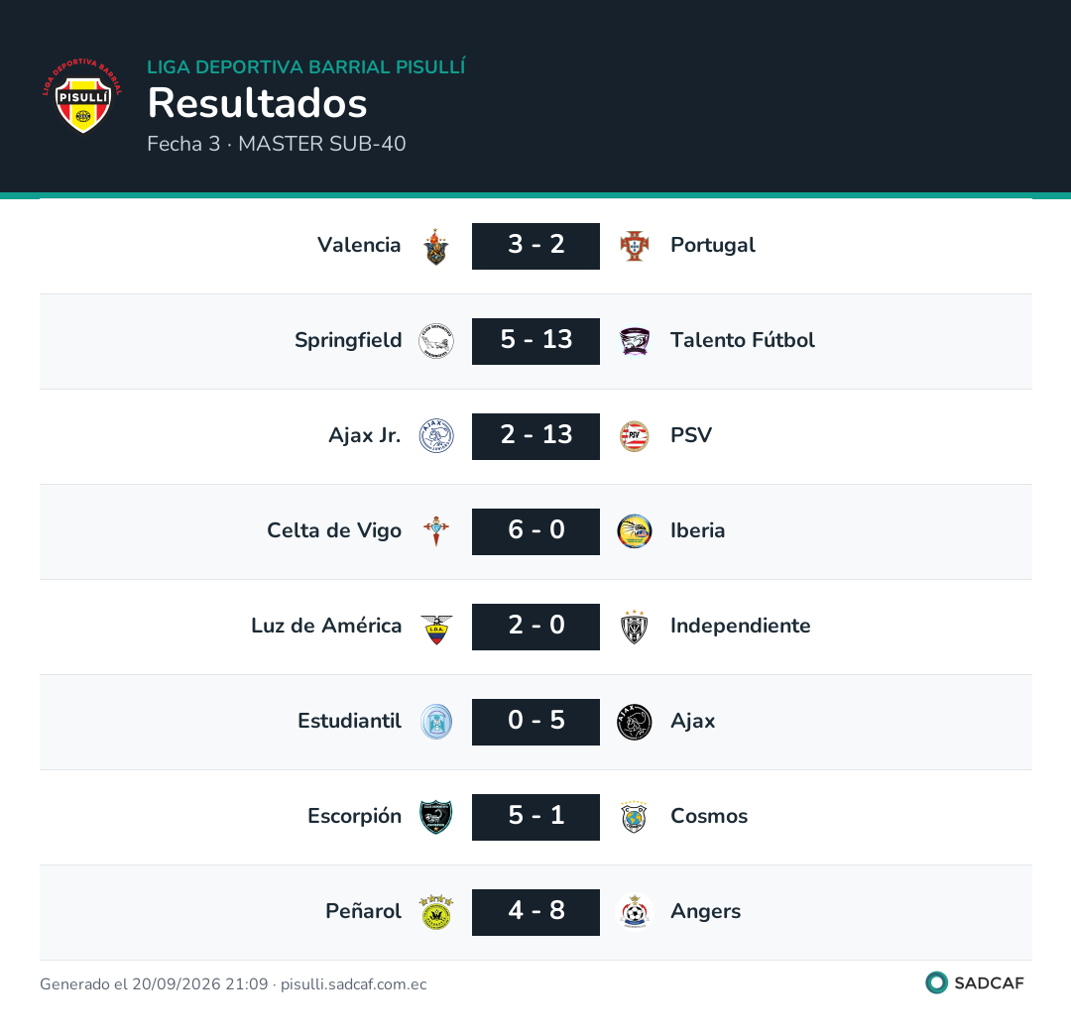Click the Talento Fútbol team name
The image size is (1071, 1035).
pos(743,340)
